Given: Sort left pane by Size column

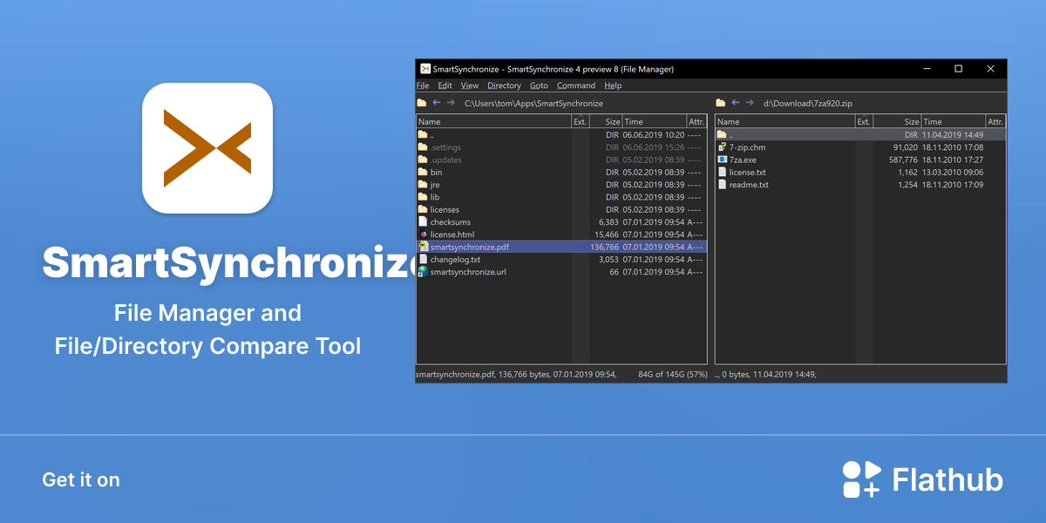Looking at the screenshot, I should pos(606,122).
